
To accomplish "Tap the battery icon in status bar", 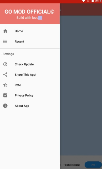I will click(x=93, y=1).
